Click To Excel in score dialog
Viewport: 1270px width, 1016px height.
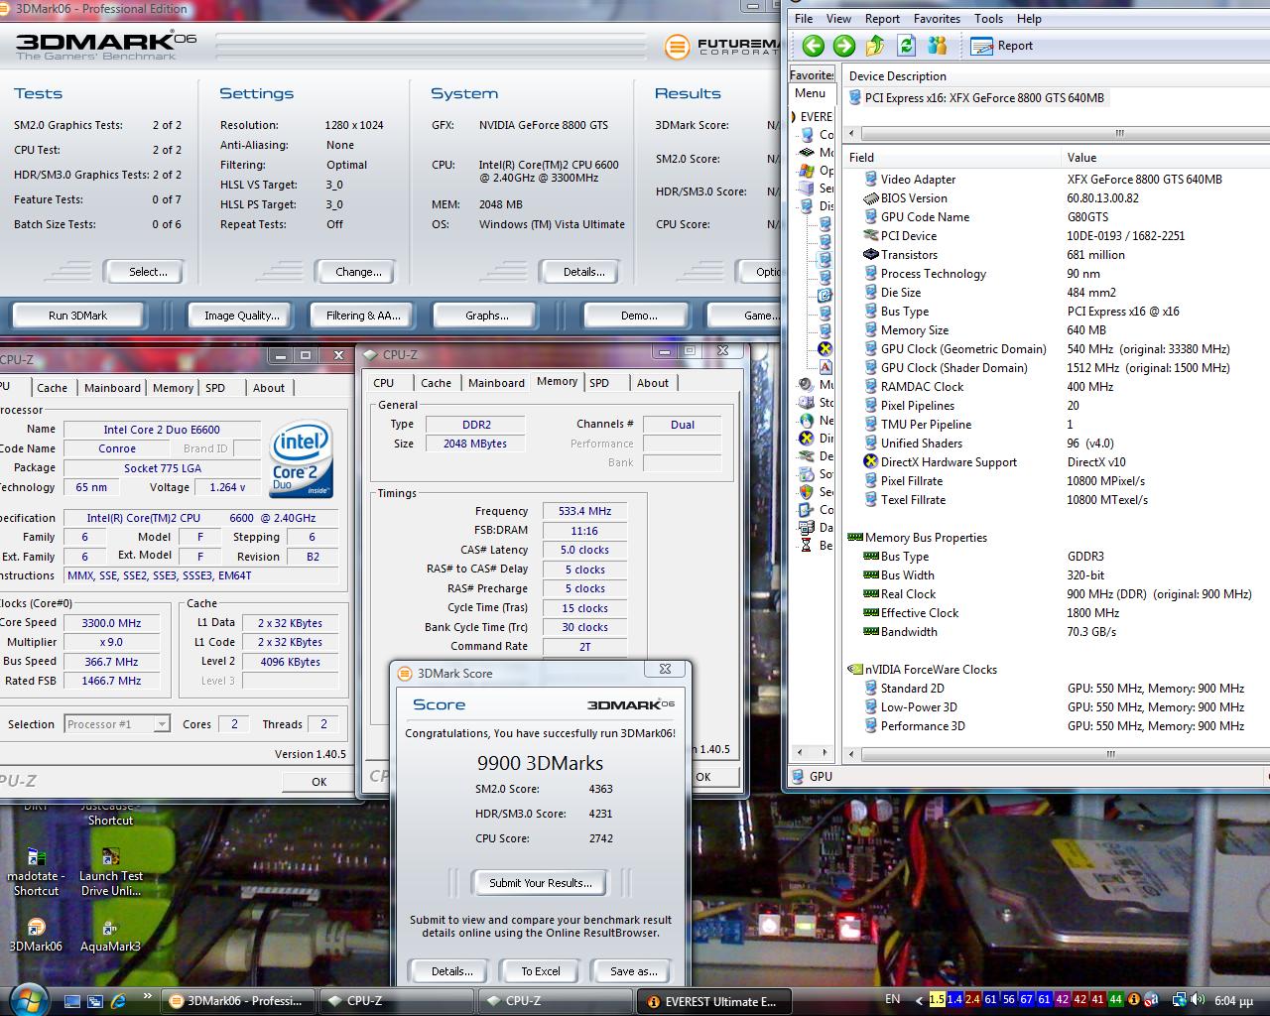541,971
